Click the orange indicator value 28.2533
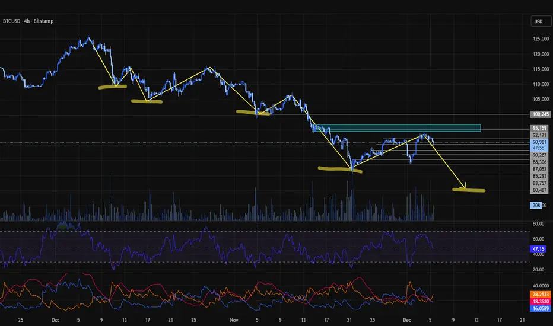 click(x=541, y=295)
